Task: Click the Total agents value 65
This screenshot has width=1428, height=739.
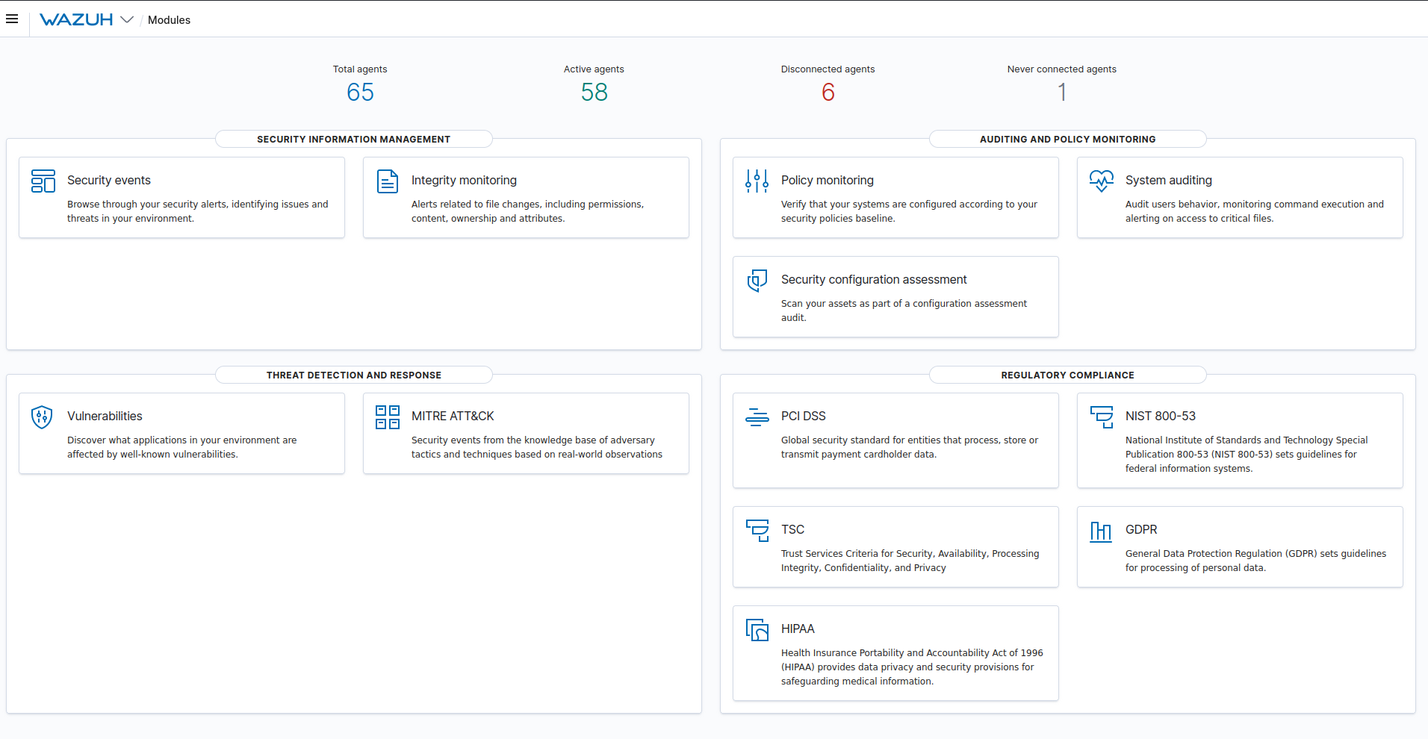Action: click(360, 92)
